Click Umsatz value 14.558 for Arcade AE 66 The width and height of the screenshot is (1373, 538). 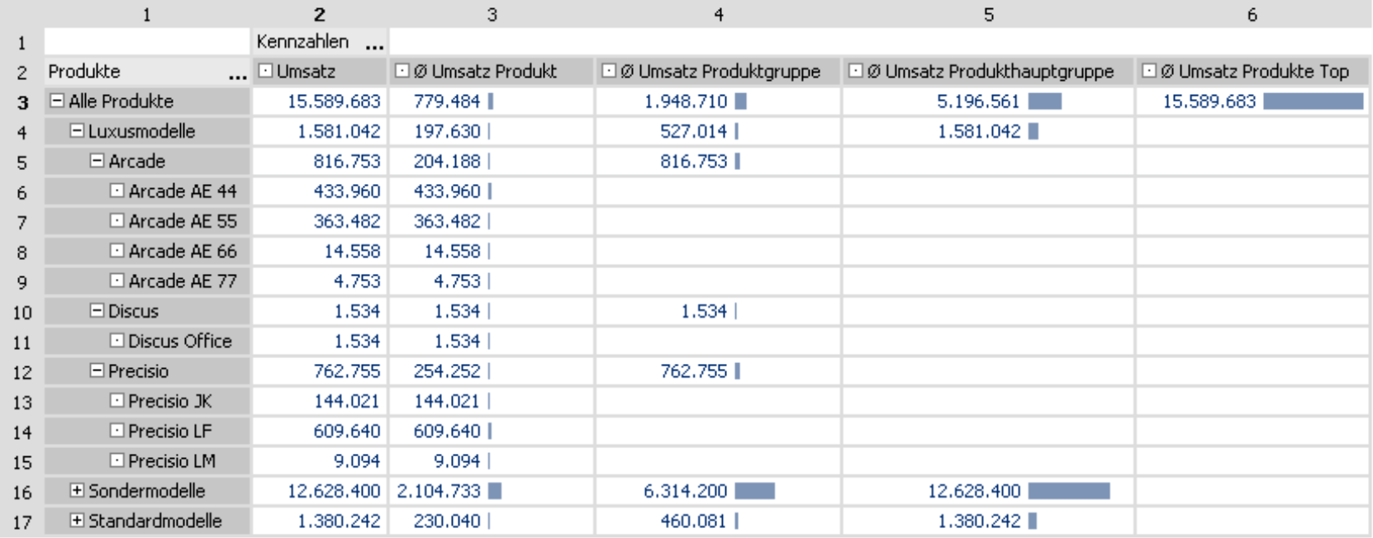point(353,250)
